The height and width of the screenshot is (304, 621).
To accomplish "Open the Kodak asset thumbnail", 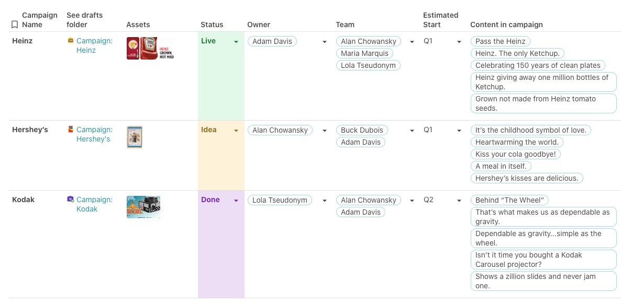I will click(x=143, y=207).
